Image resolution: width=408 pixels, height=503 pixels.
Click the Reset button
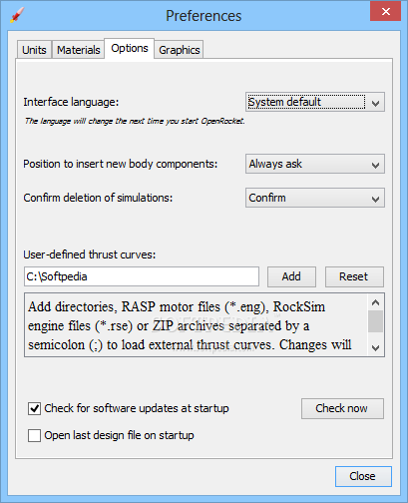(x=354, y=276)
